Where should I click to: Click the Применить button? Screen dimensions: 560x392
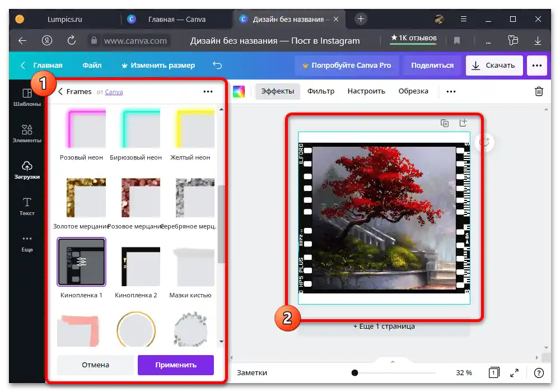[x=176, y=365]
